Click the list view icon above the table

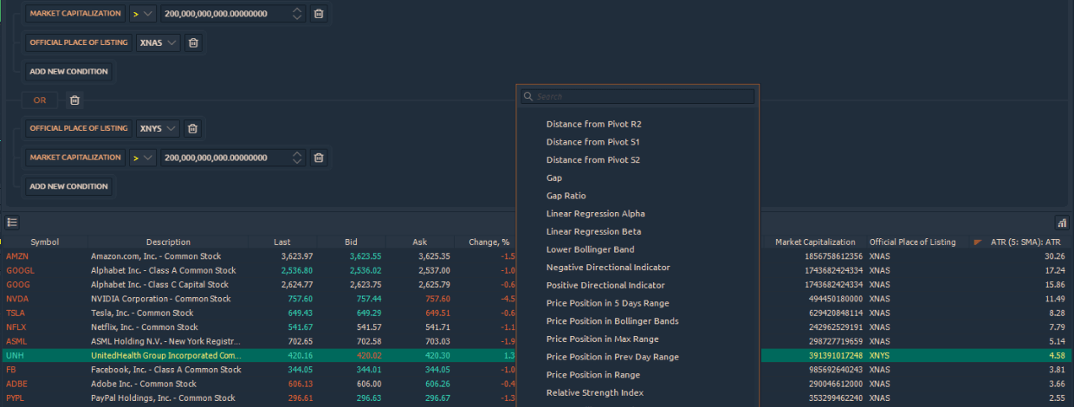(12, 223)
